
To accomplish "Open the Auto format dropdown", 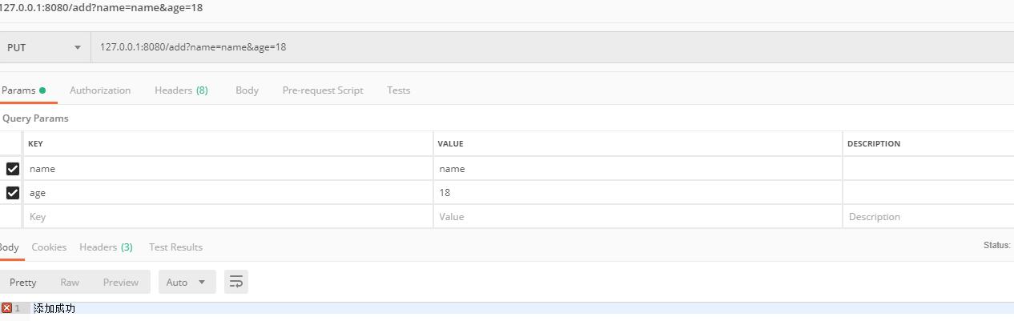I will click(x=187, y=282).
